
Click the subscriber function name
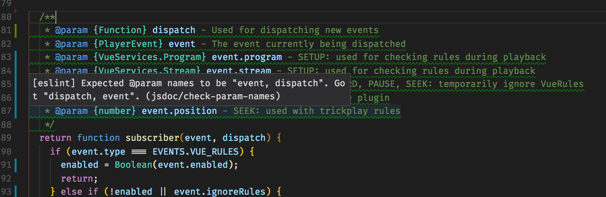[x=152, y=138]
